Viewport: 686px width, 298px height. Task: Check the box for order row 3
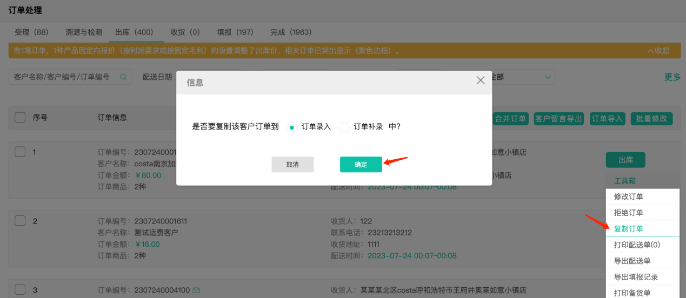click(x=20, y=289)
